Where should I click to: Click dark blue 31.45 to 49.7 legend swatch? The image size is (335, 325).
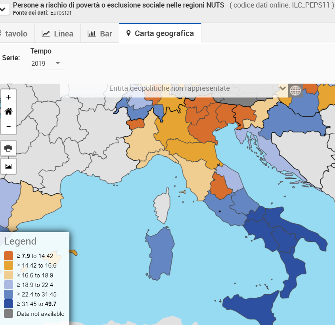[9, 304]
